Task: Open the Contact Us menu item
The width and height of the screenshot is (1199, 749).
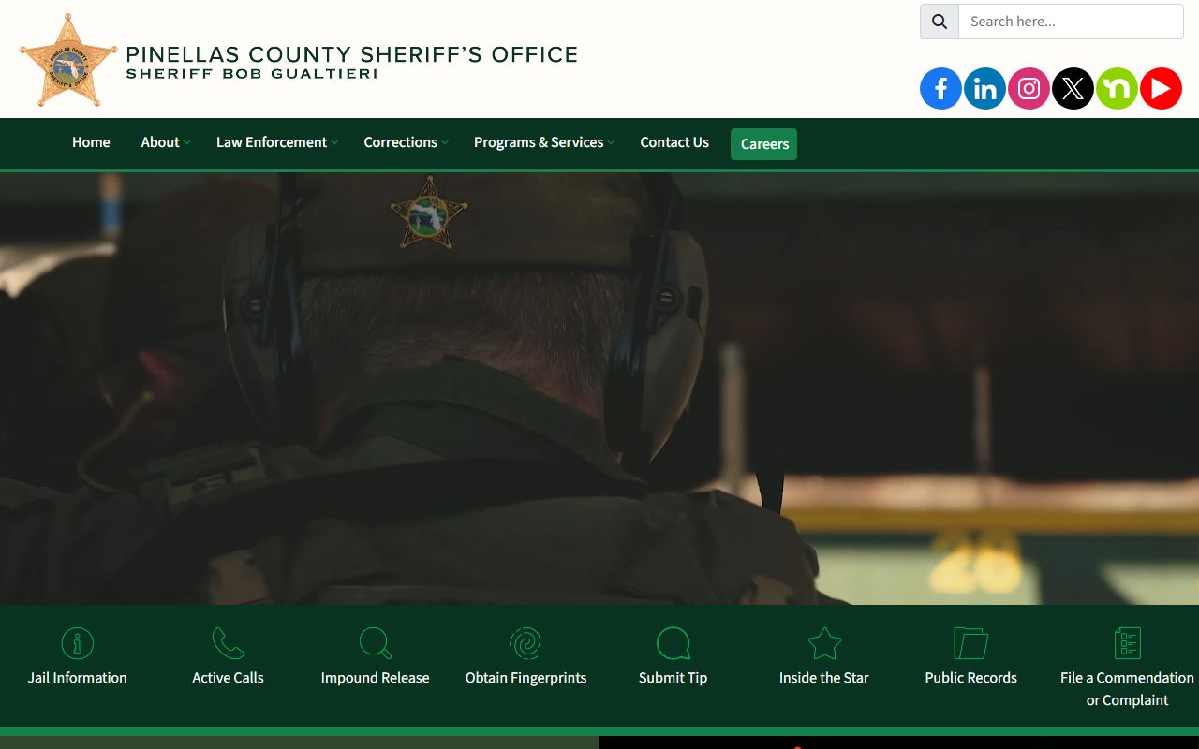Action: [x=674, y=142]
